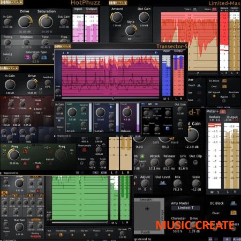Screen dimensions: 241x241
Task: Click the Transector-S Sustain Gain knob
Action: pyautogui.click(x=100, y=112)
